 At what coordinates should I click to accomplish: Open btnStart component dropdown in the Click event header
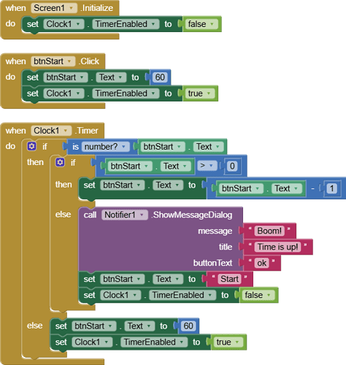(53, 61)
